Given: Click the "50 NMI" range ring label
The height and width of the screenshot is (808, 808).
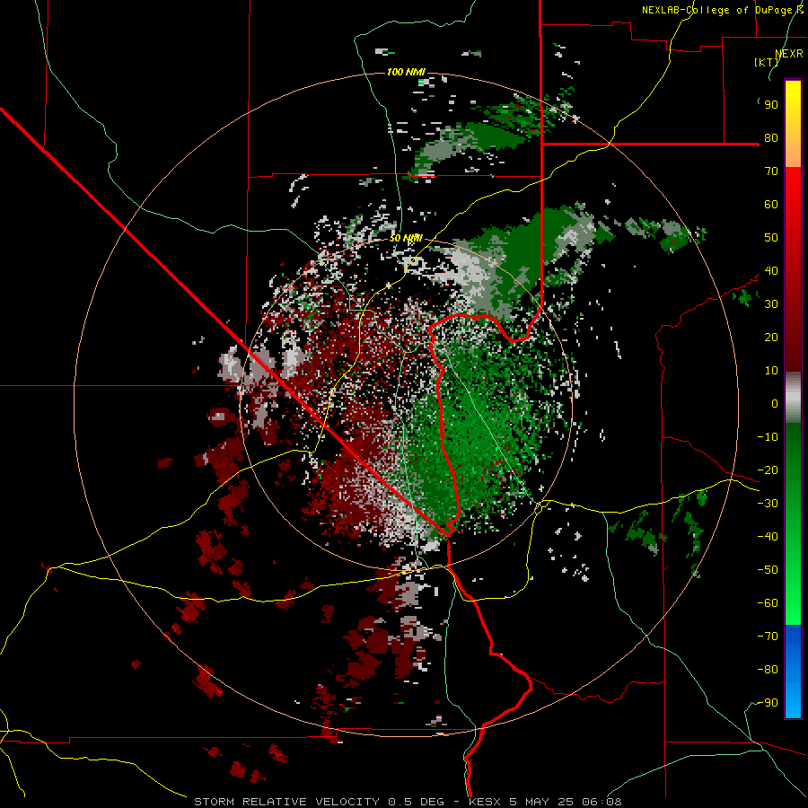Looking at the screenshot, I should [x=406, y=238].
